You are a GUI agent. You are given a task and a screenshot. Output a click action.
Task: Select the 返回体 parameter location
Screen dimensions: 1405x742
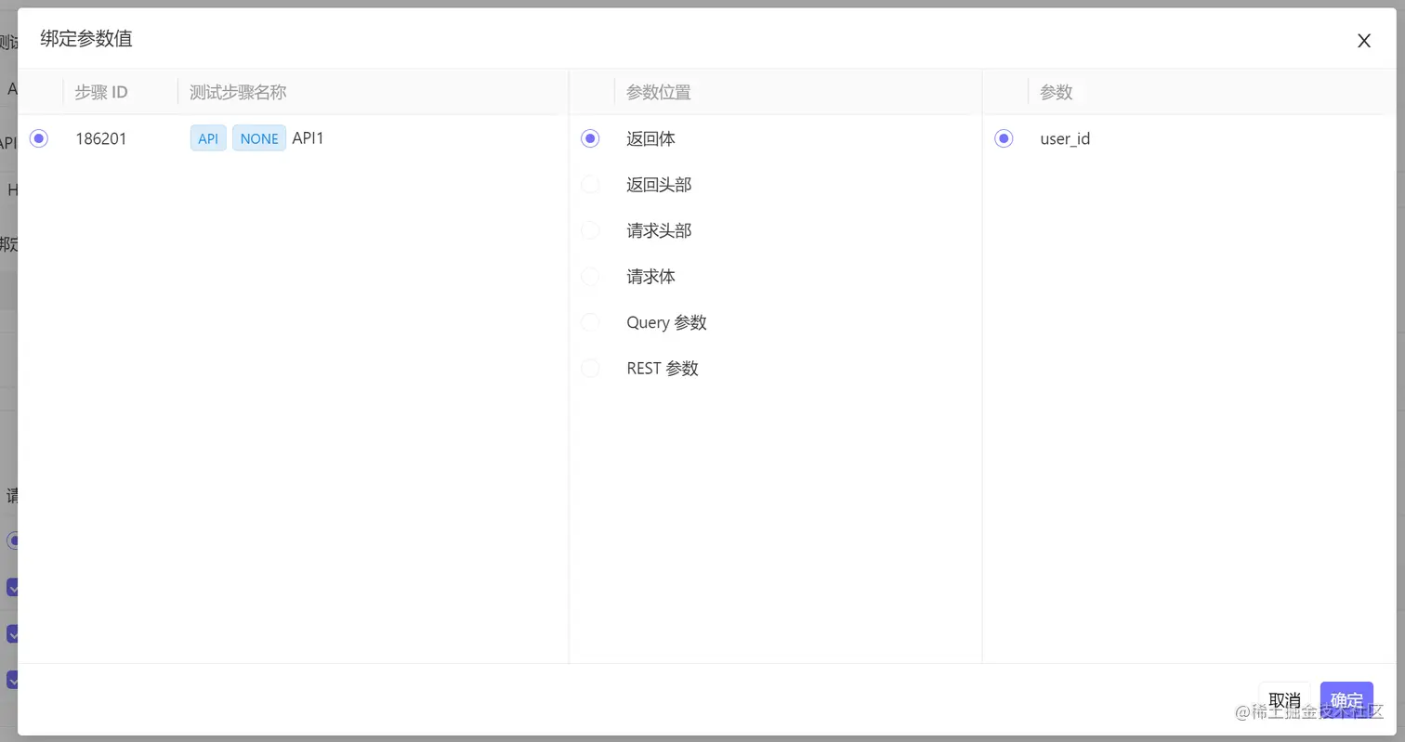point(590,138)
